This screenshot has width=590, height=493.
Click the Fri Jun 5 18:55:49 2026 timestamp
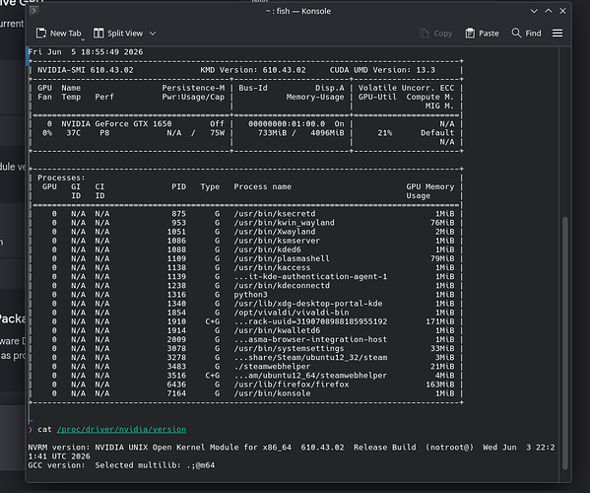click(x=86, y=52)
